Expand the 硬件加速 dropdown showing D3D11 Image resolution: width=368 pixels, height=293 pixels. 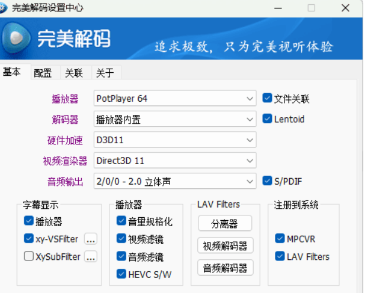click(175, 140)
